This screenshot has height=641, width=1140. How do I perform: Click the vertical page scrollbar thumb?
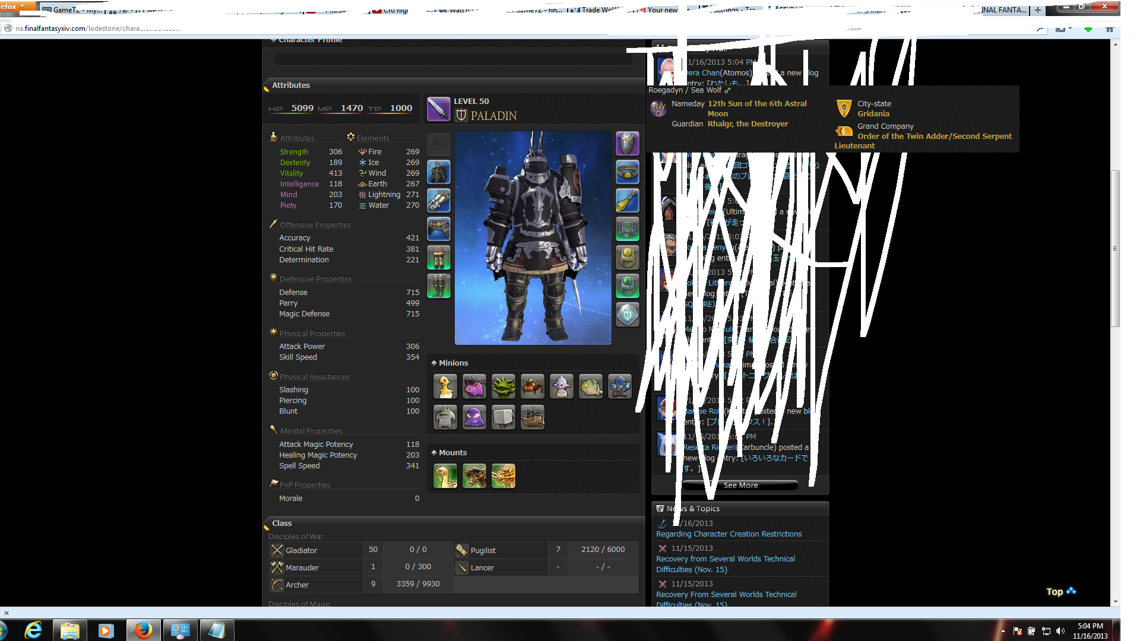tap(1115, 248)
